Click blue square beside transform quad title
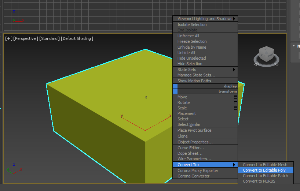 (175, 91)
